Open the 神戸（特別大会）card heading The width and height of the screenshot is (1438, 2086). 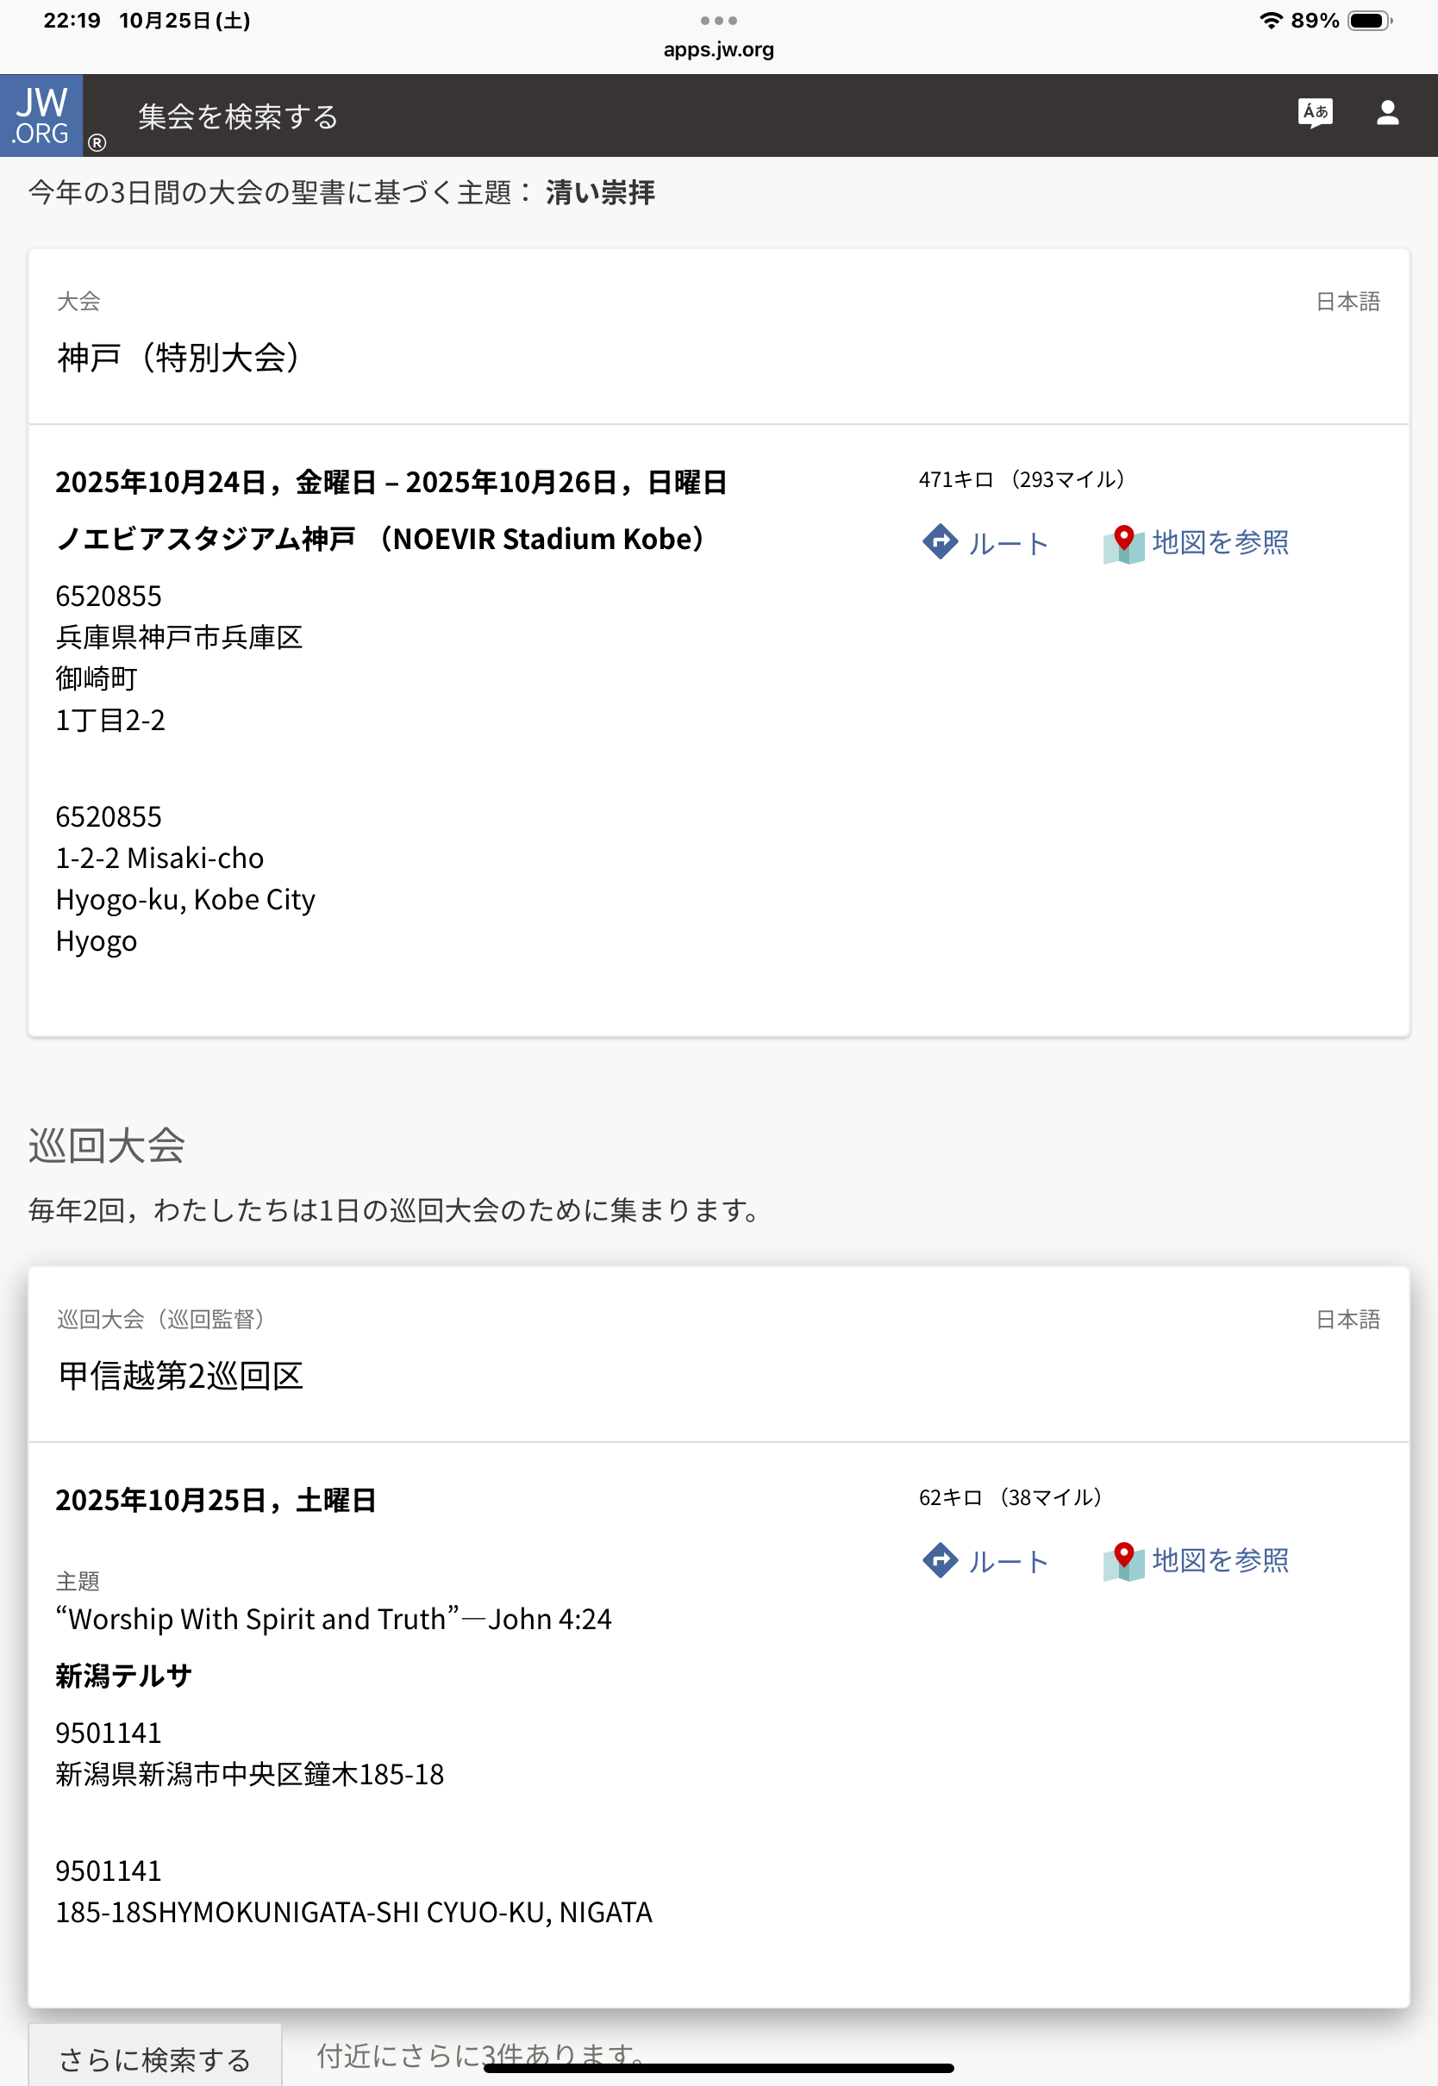178,358
